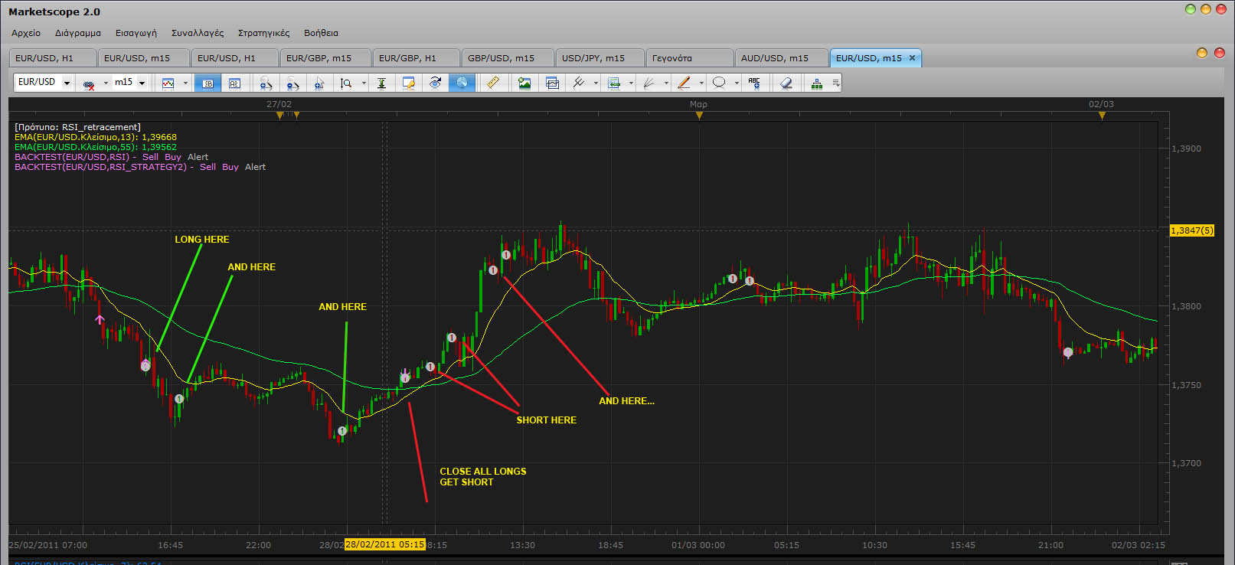
Task: Toggle the eye visibility icon
Action: [x=436, y=83]
